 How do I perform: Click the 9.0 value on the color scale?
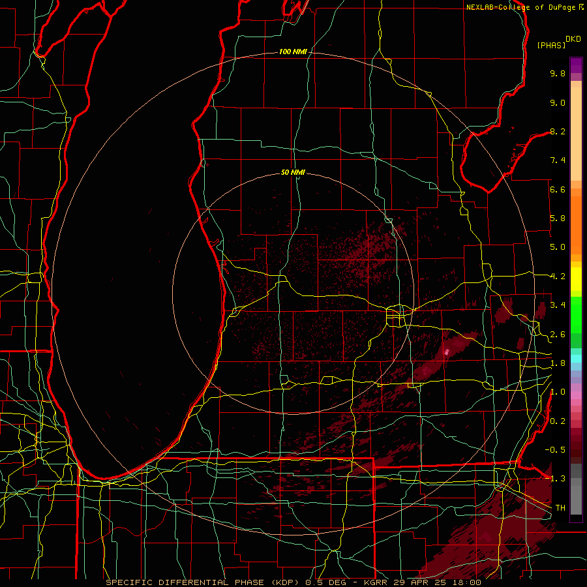coord(558,102)
